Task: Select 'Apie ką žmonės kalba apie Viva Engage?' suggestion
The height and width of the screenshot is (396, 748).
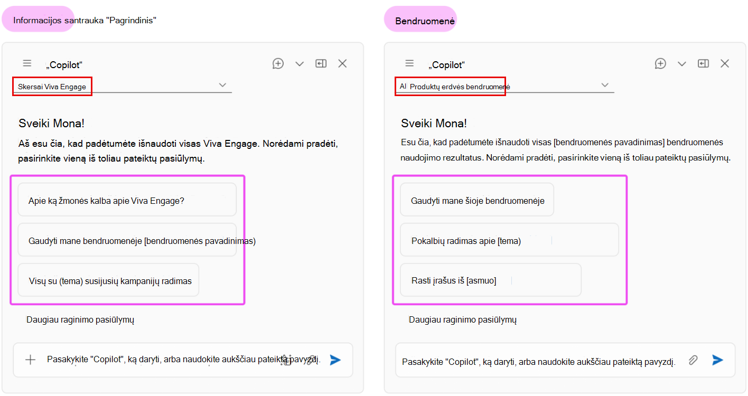Action: 127,200
